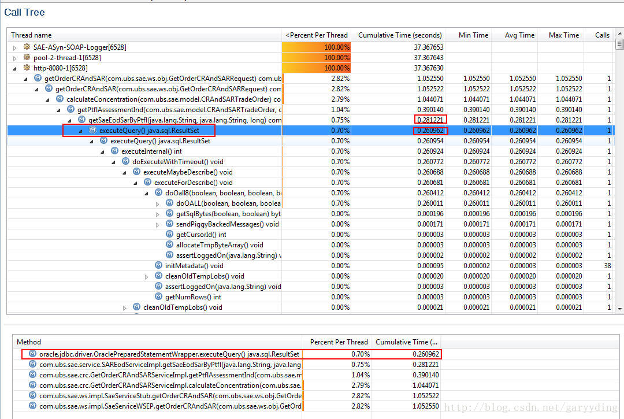Click method icon of getSqlBytes row
This screenshot has width=624, height=419.
169,213
